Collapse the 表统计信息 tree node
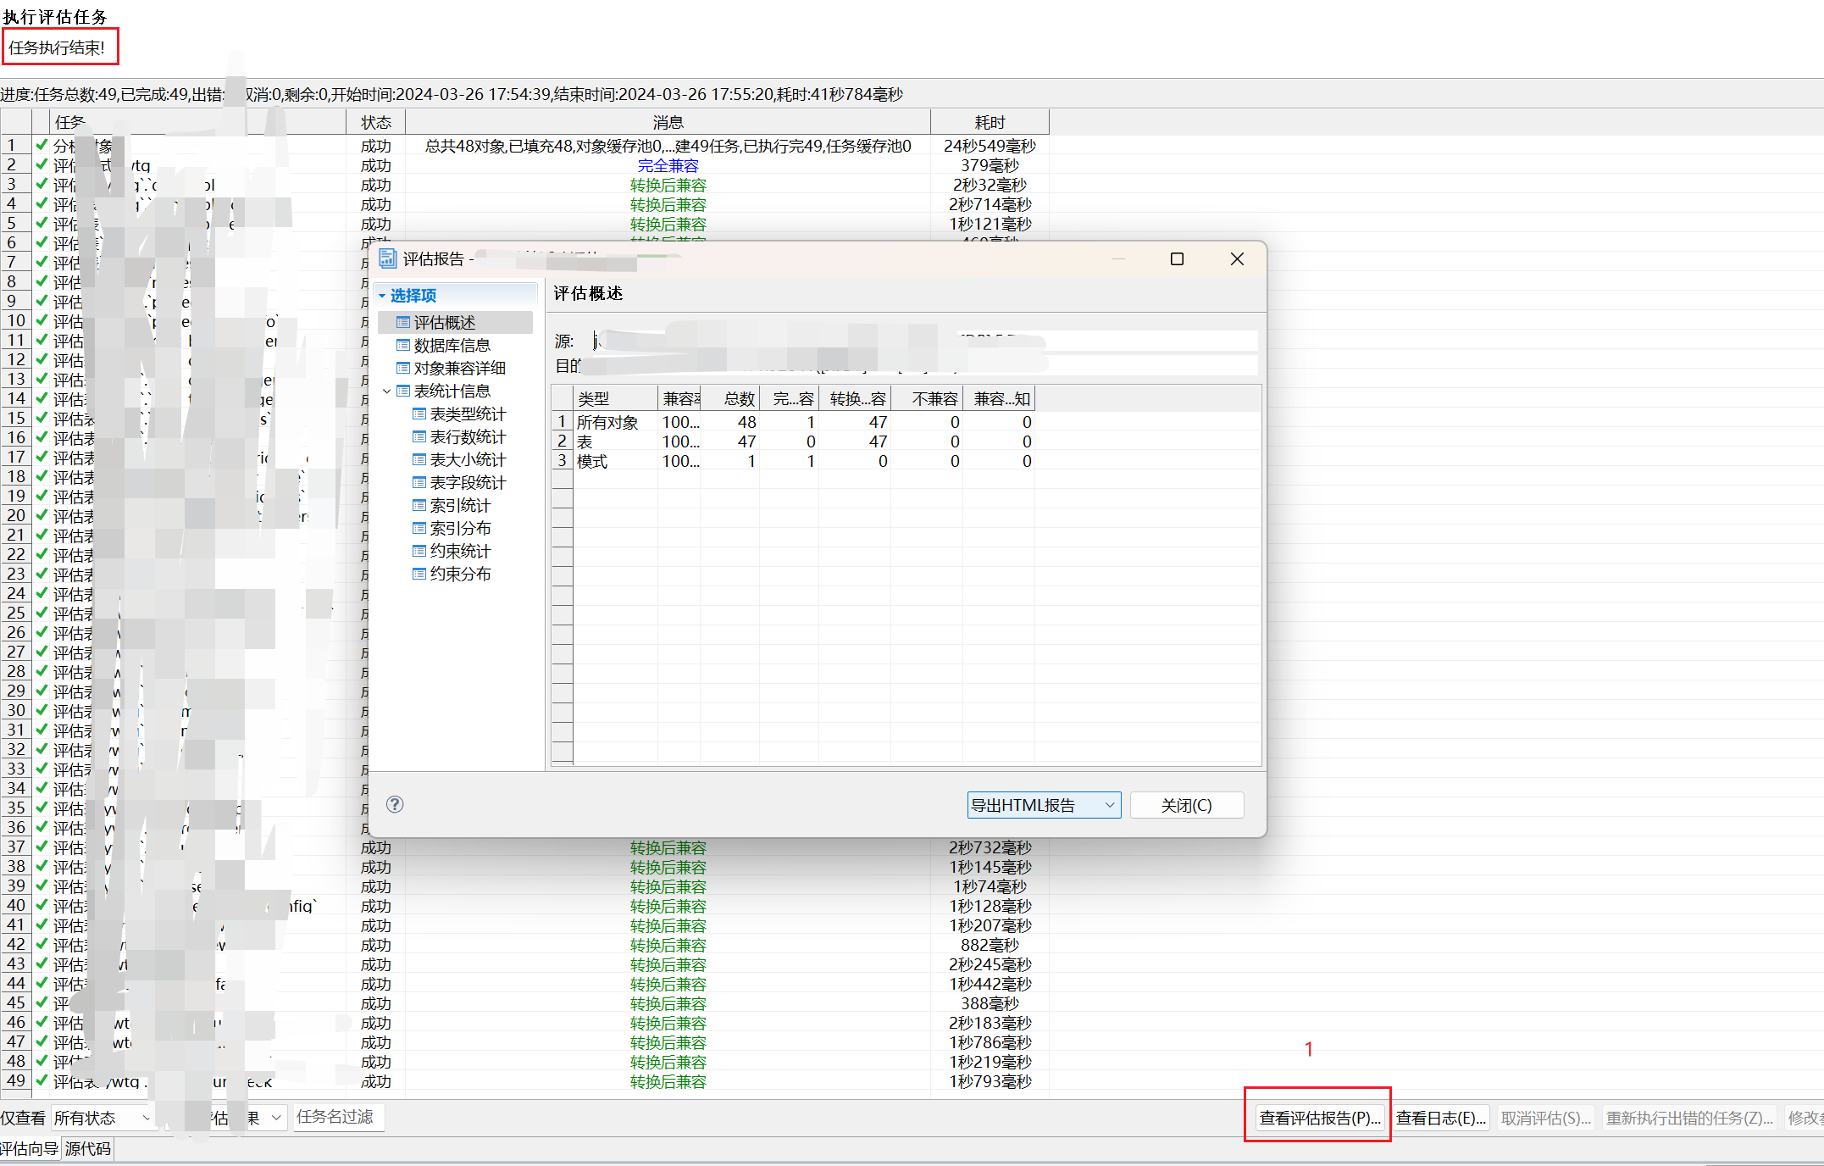1824x1166 pixels. pos(387,391)
